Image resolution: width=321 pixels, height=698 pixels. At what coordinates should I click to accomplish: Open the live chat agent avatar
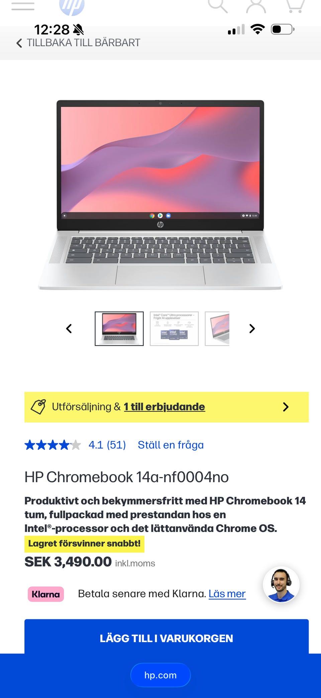[281, 585]
